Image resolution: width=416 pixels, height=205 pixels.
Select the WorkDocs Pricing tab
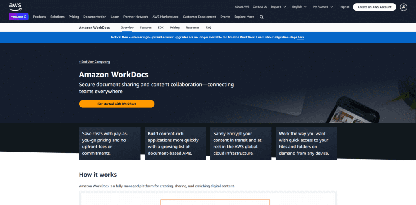point(175,28)
